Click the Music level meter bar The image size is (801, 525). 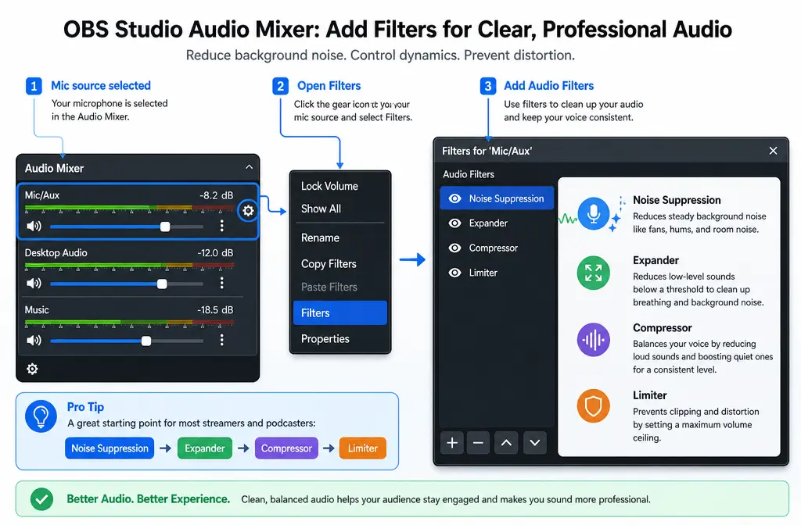tap(129, 323)
